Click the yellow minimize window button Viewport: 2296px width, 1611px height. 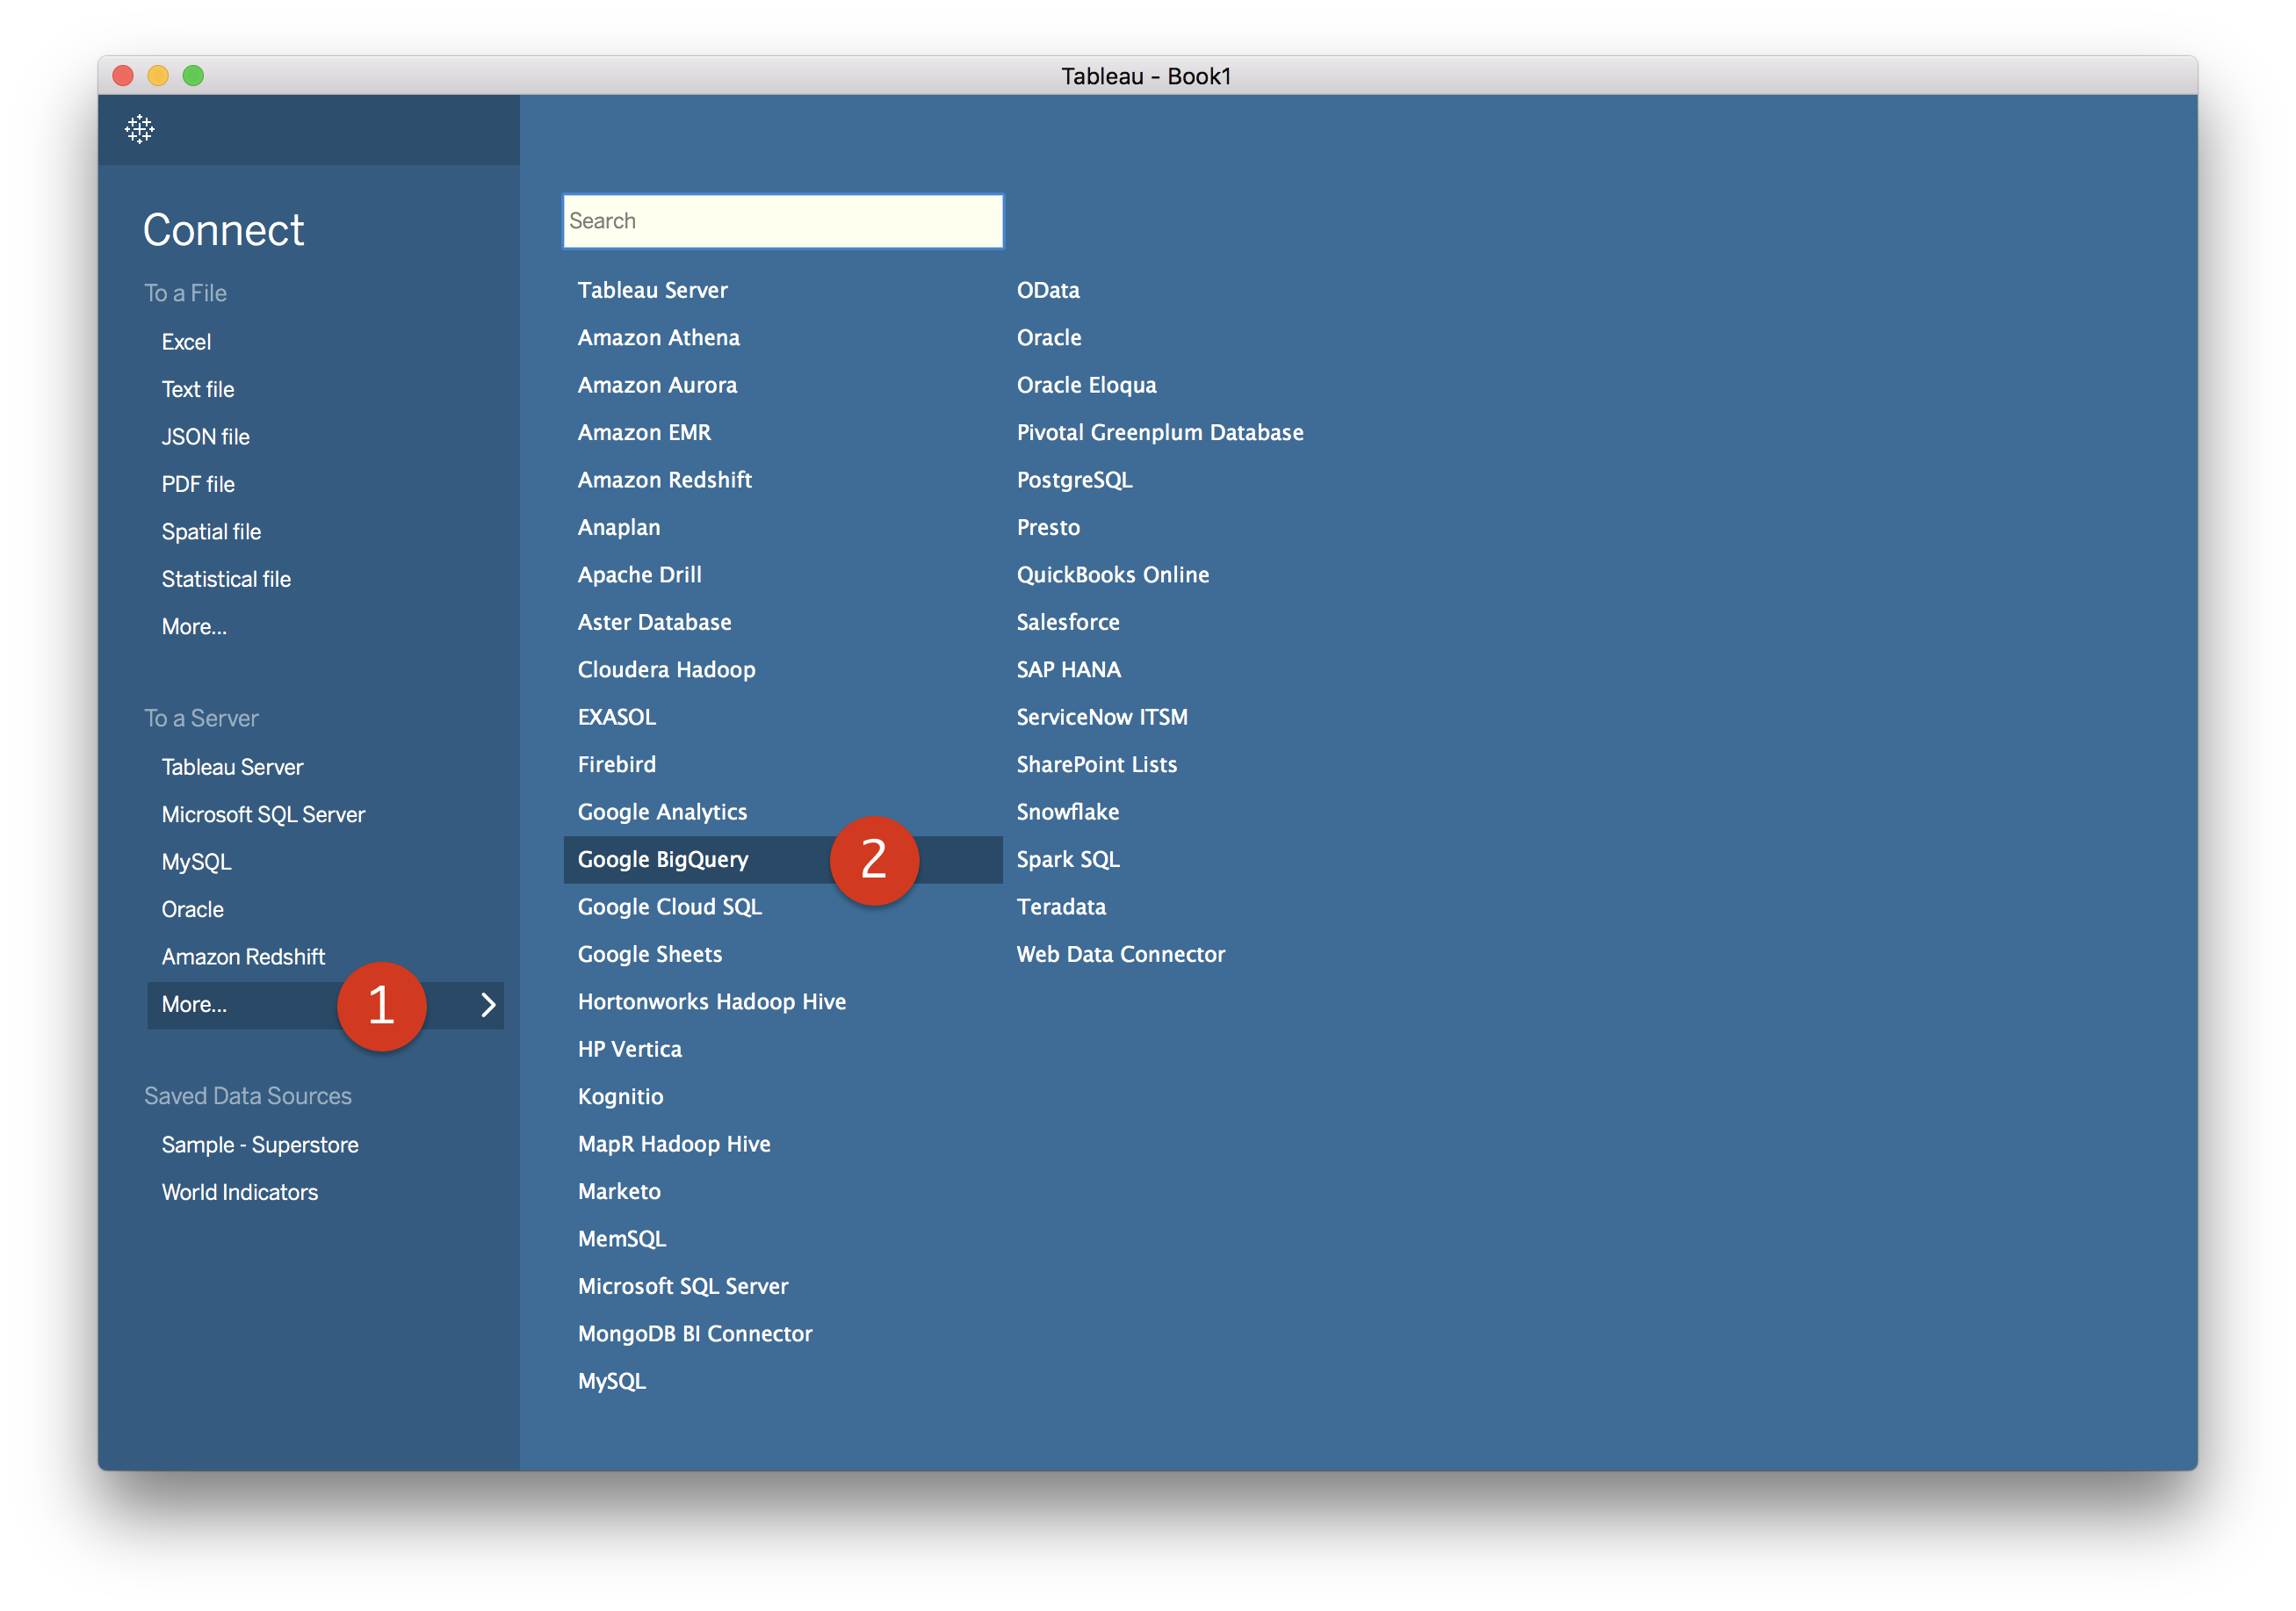(x=158, y=76)
